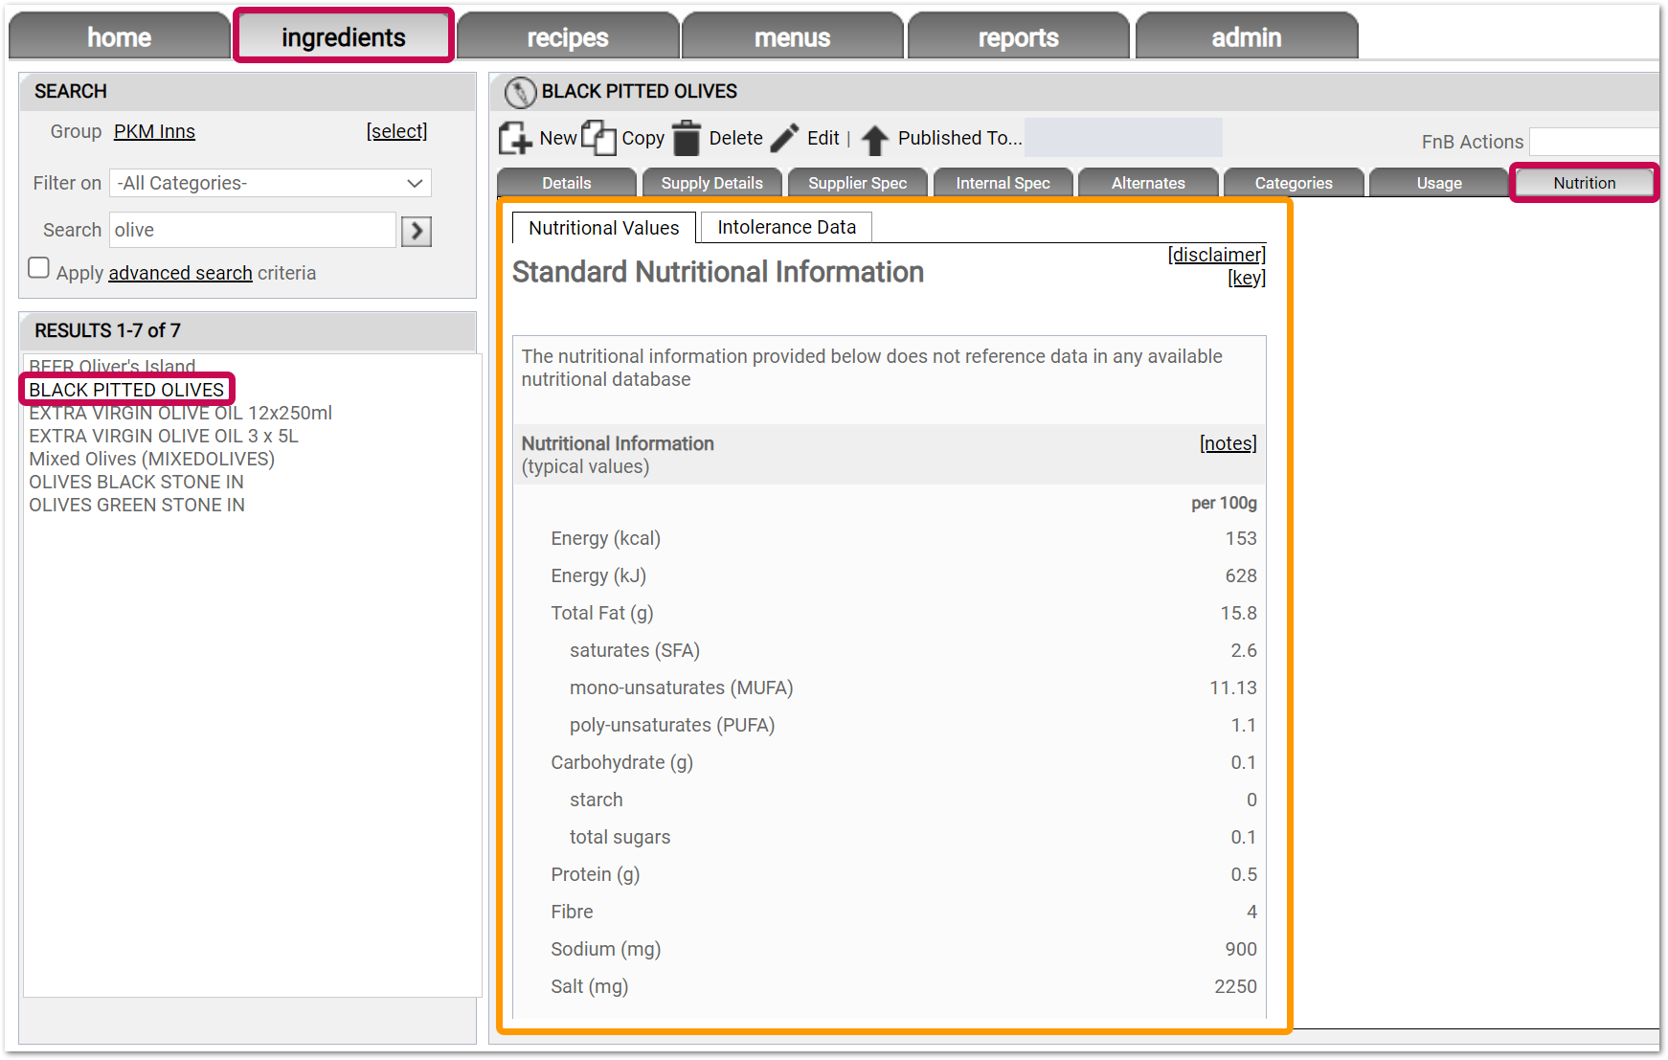
Task: Click the starch row label
Action: (x=597, y=800)
